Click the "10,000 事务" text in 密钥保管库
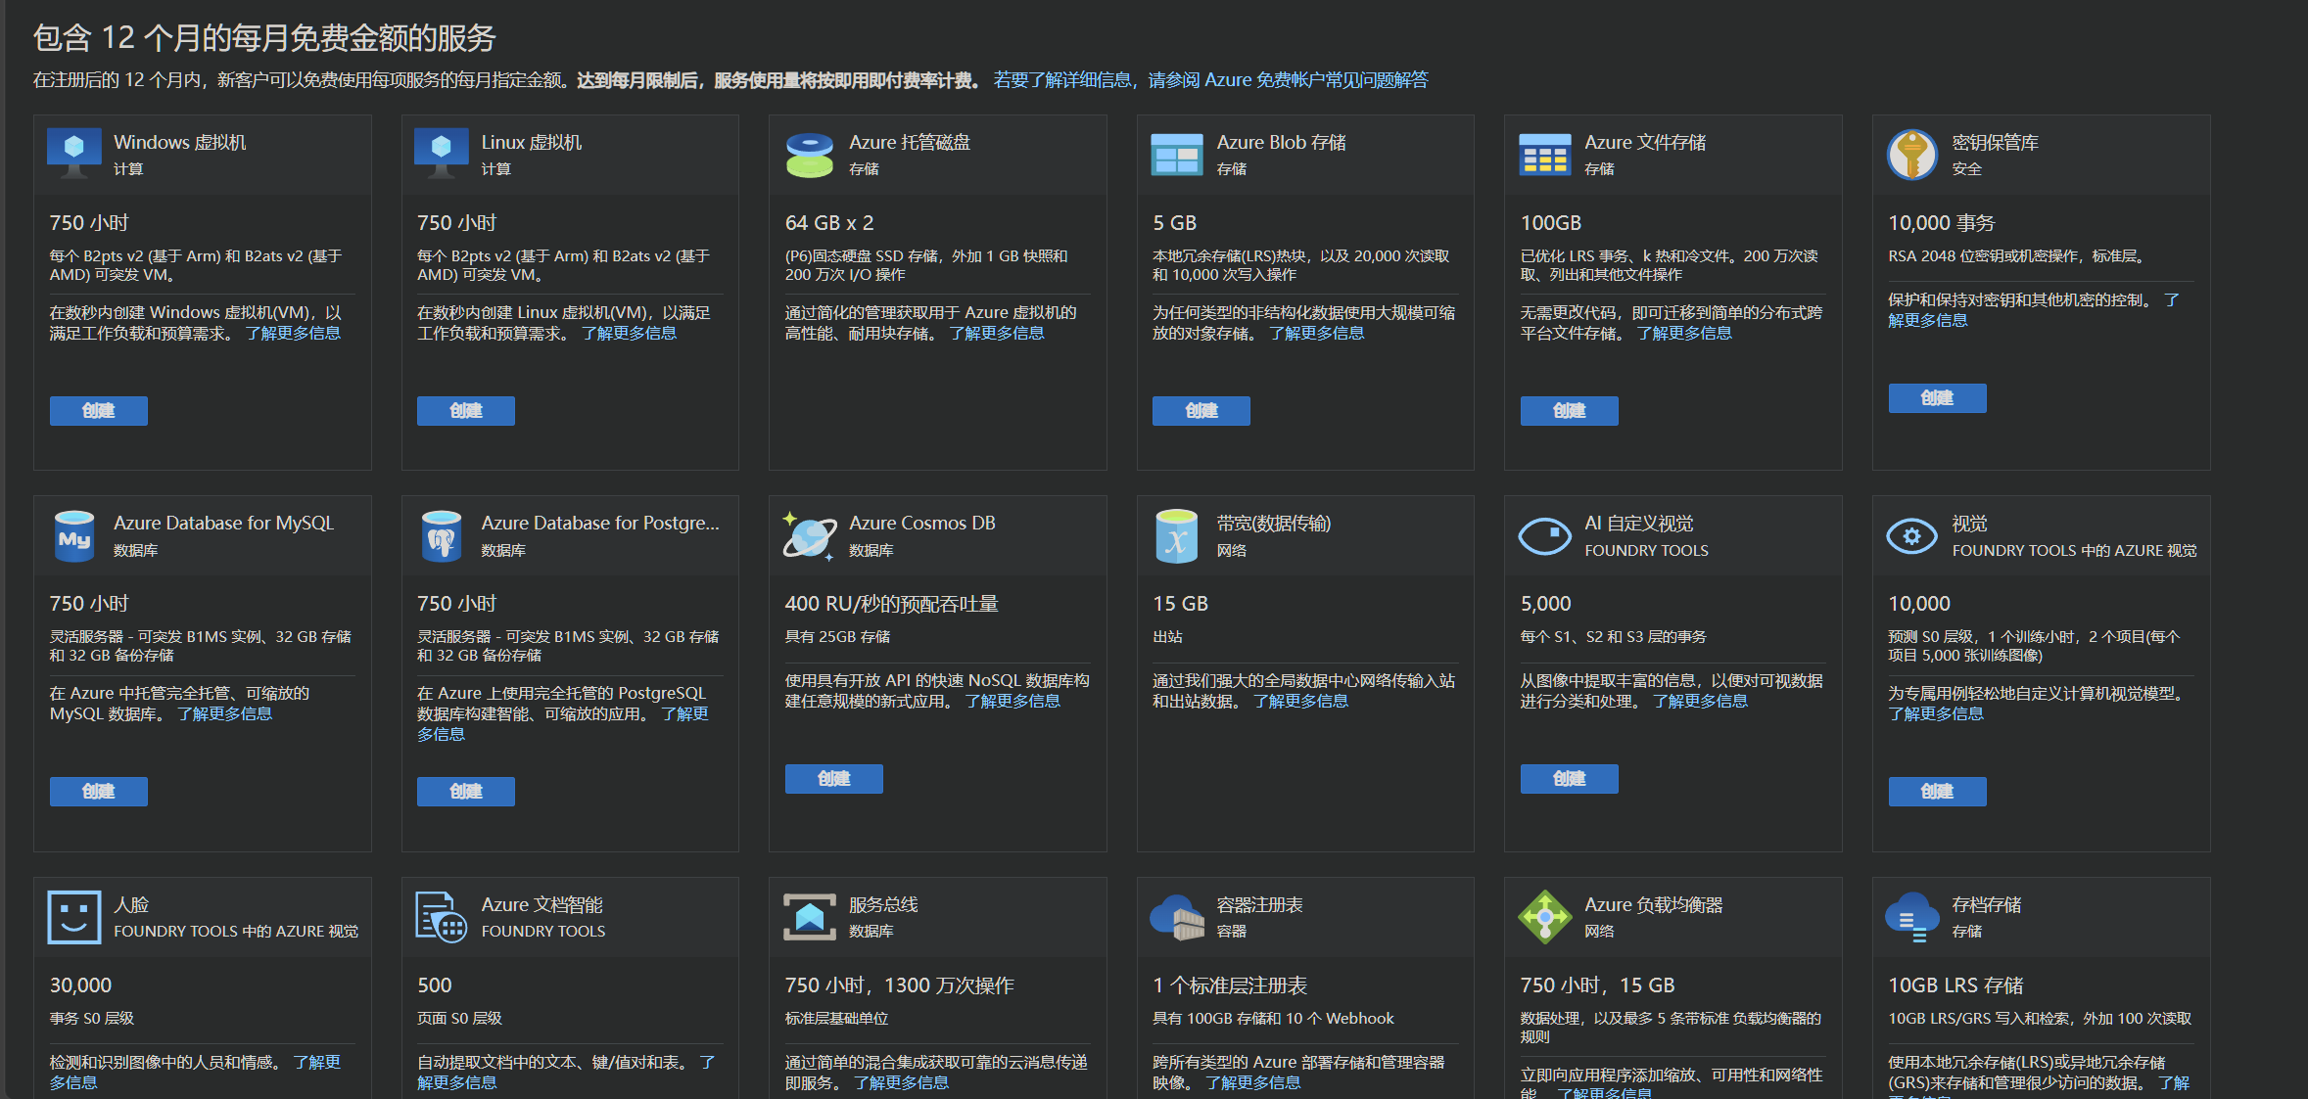The width and height of the screenshot is (2308, 1099). click(x=1942, y=223)
